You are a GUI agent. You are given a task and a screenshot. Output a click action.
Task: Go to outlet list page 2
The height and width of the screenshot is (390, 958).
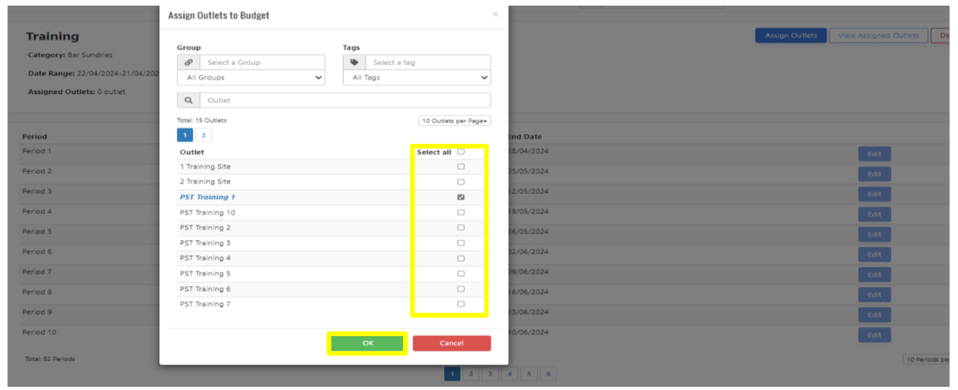(204, 135)
